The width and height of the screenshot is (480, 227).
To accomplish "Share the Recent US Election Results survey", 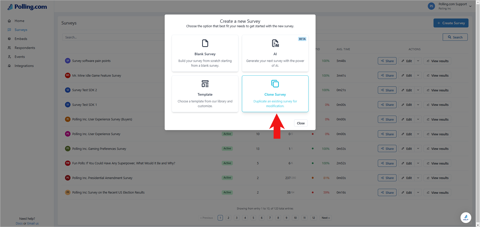I will point(387,192).
